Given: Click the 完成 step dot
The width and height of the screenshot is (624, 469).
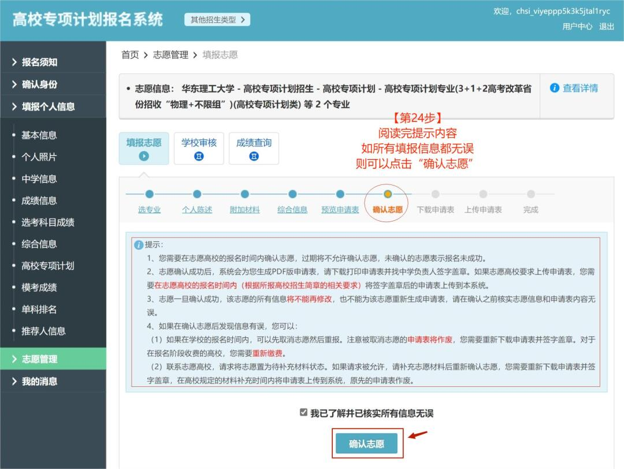Looking at the screenshot, I should (531, 194).
